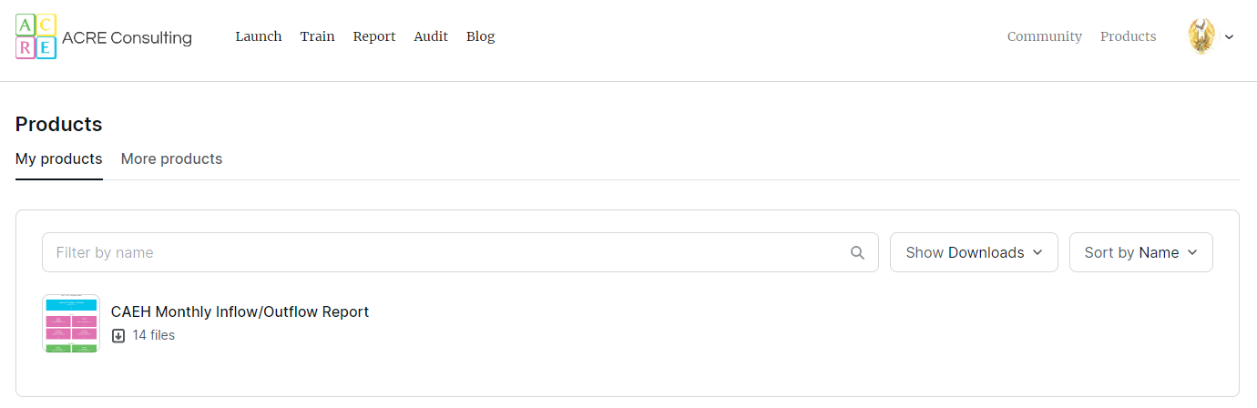The image size is (1257, 408).
Task: Click the download icon beside 14 files
Action: [118, 335]
